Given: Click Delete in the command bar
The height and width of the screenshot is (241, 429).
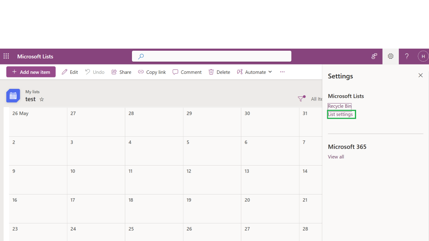Looking at the screenshot, I should click(x=219, y=72).
